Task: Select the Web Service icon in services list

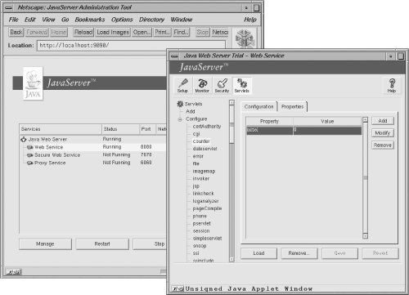Action: (29, 147)
